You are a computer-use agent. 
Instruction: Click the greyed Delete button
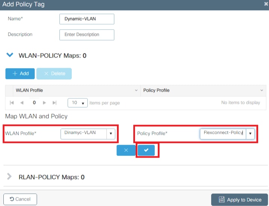[x=54, y=74]
